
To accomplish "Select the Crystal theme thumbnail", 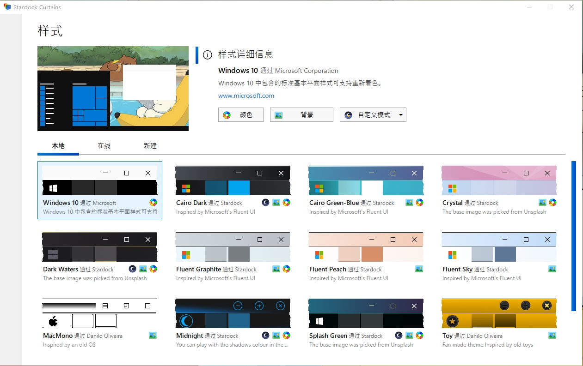I will (498, 180).
